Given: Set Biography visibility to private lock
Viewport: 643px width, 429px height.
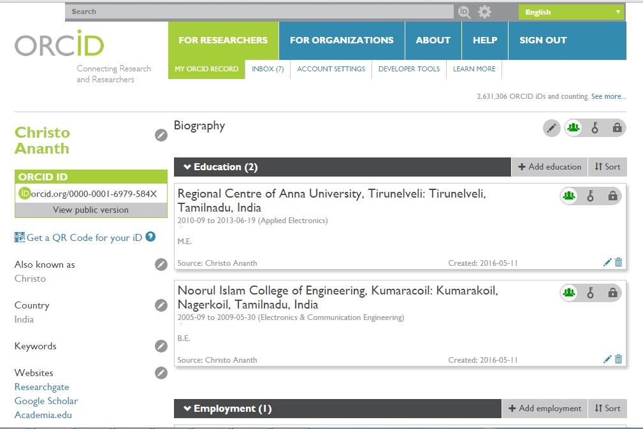Looking at the screenshot, I should coord(617,128).
